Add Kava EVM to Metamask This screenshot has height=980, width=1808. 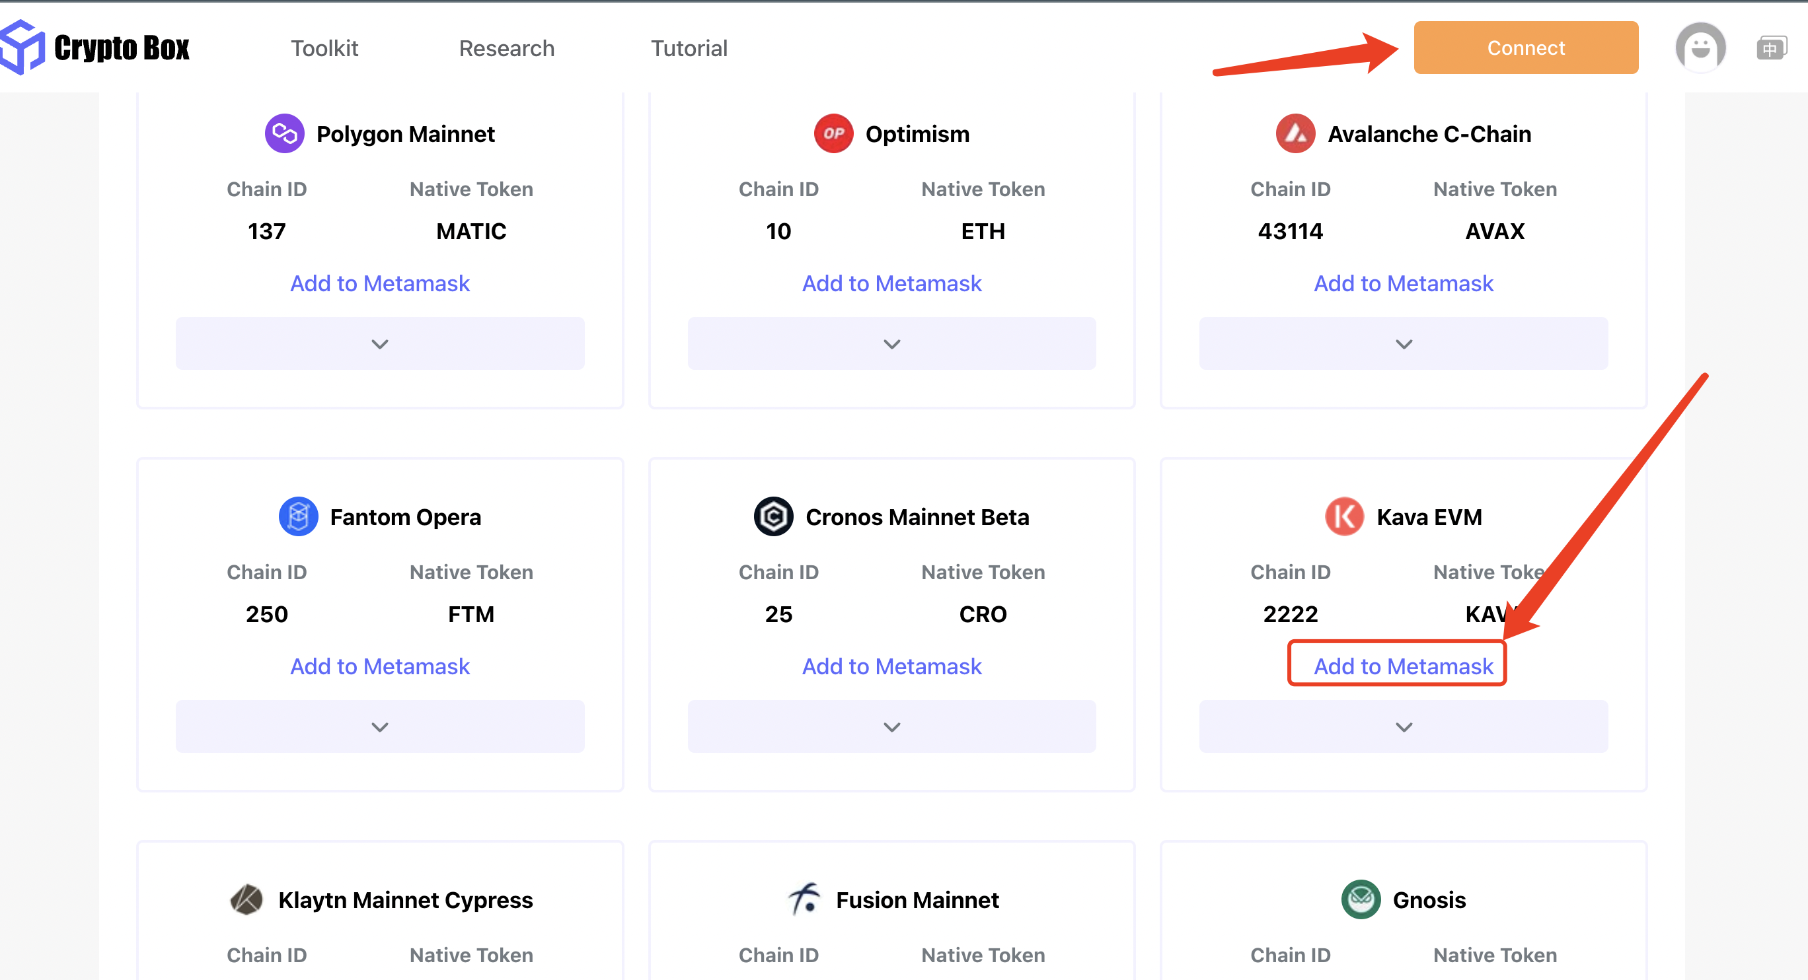tap(1403, 666)
